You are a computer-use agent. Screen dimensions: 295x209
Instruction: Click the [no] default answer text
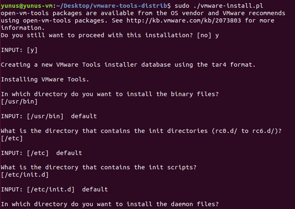pos(204,35)
